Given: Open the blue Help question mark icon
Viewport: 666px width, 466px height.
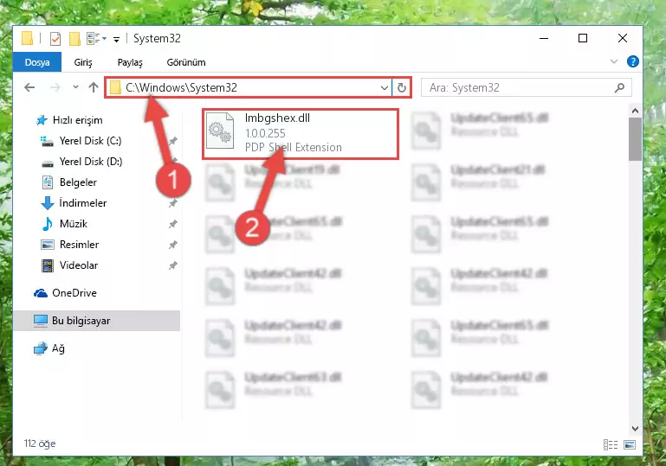Looking at the screenshot, I should click(632, 62).
